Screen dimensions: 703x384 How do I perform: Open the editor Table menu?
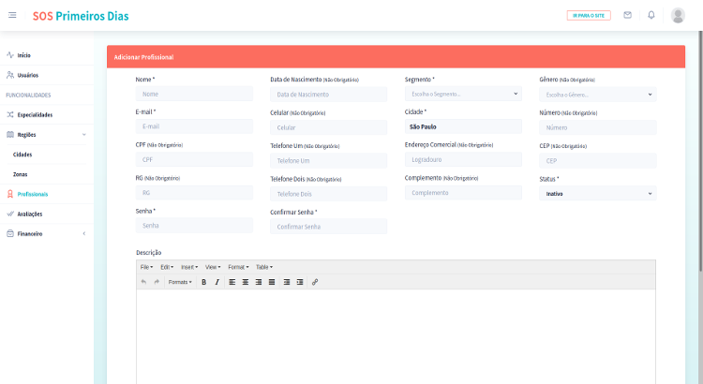pos(264,267)
